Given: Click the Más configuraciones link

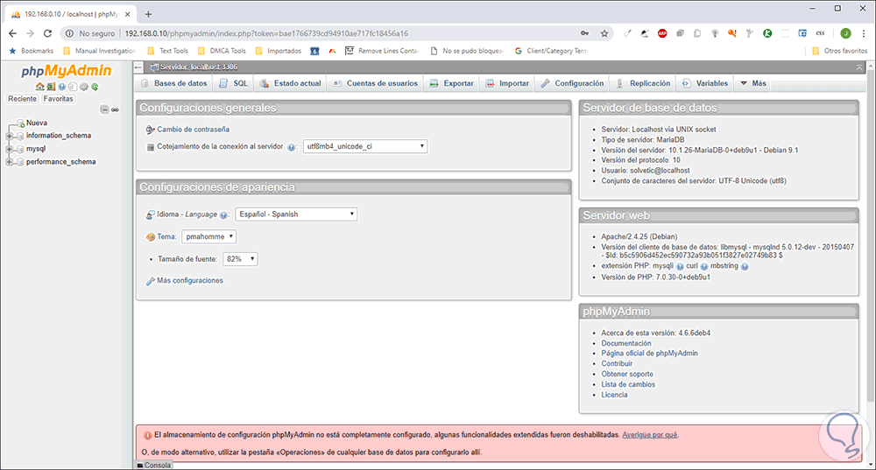Looking at the screenshot, I should 190,281.
